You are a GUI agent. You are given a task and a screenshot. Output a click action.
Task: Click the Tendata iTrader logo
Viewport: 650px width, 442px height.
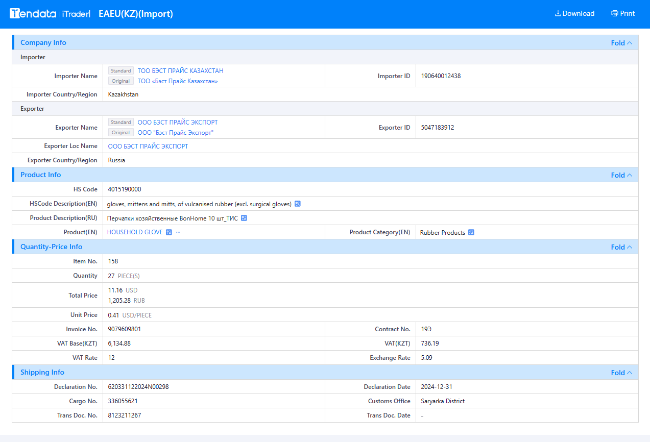pos(50,14)
